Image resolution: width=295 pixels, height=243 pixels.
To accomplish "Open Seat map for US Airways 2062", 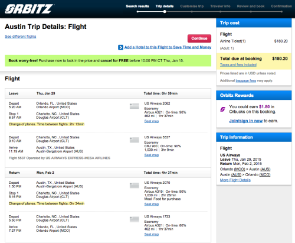I will pyautogui.click(x=152, y=121).
